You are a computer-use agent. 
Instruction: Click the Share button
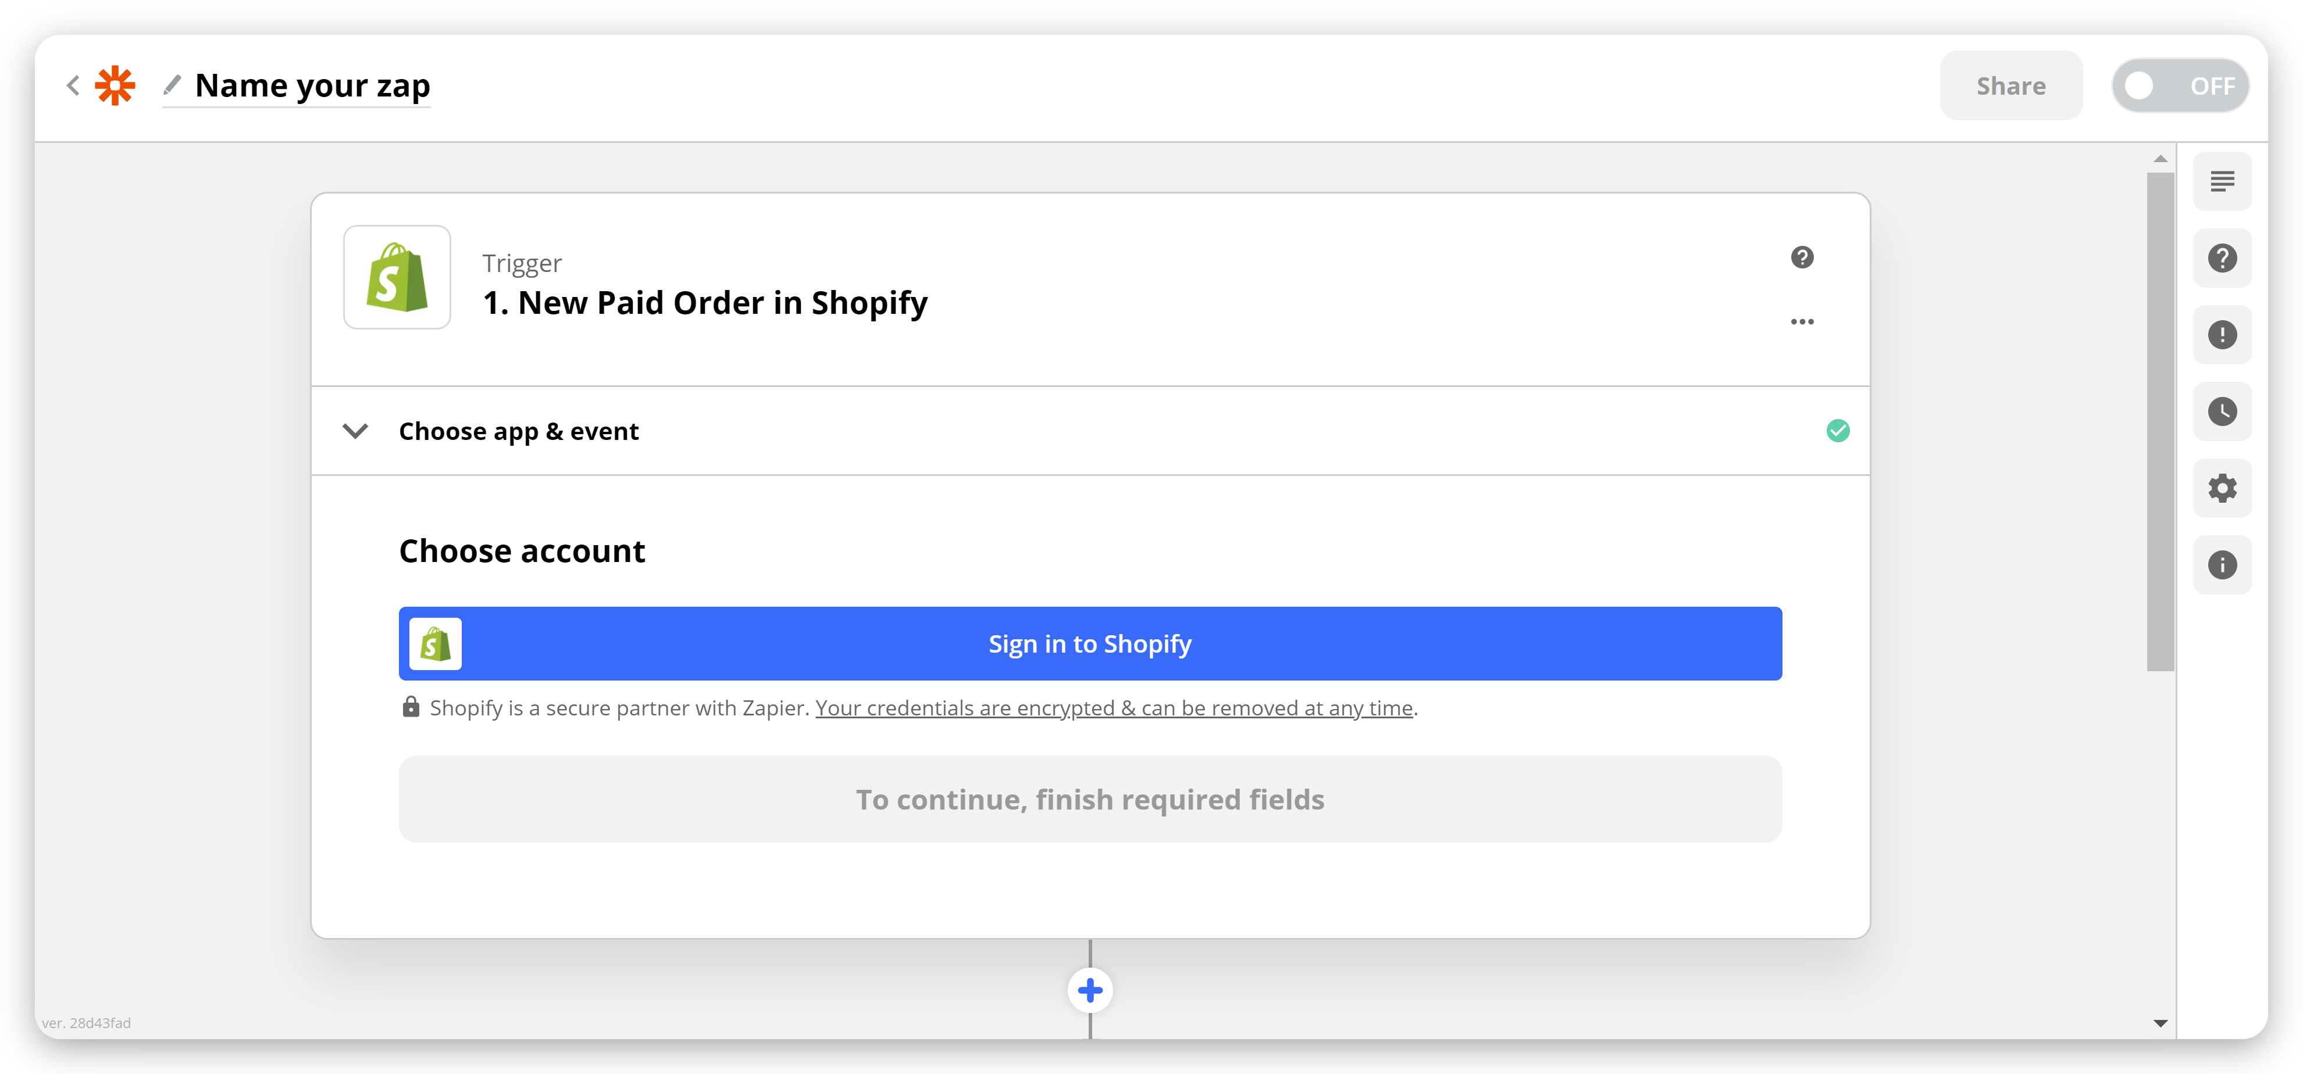[x=2010, y=86]
